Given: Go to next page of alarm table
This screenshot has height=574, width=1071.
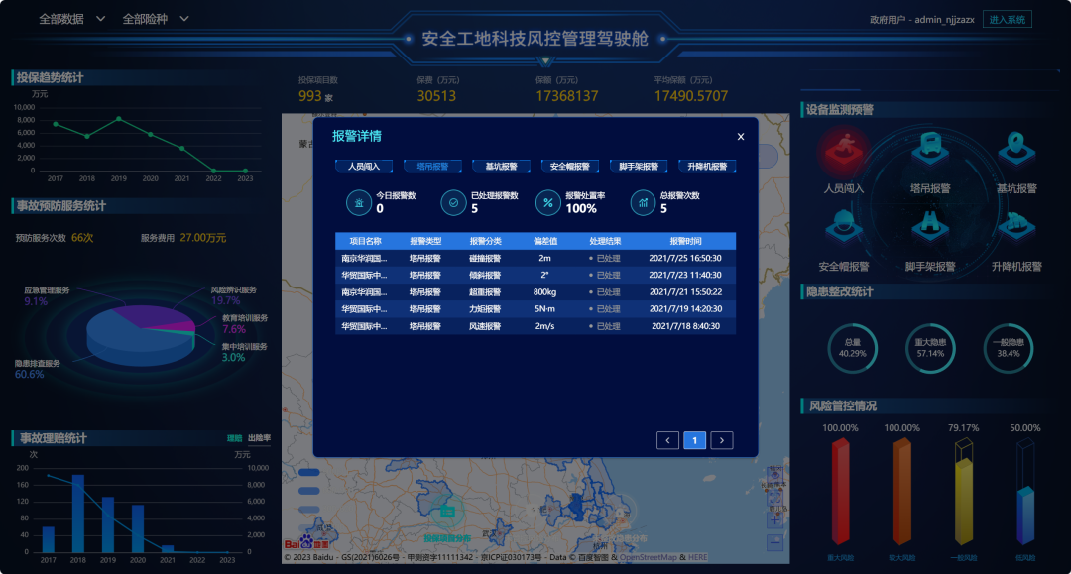Looking at the screenshot, I should coord(722,440).
